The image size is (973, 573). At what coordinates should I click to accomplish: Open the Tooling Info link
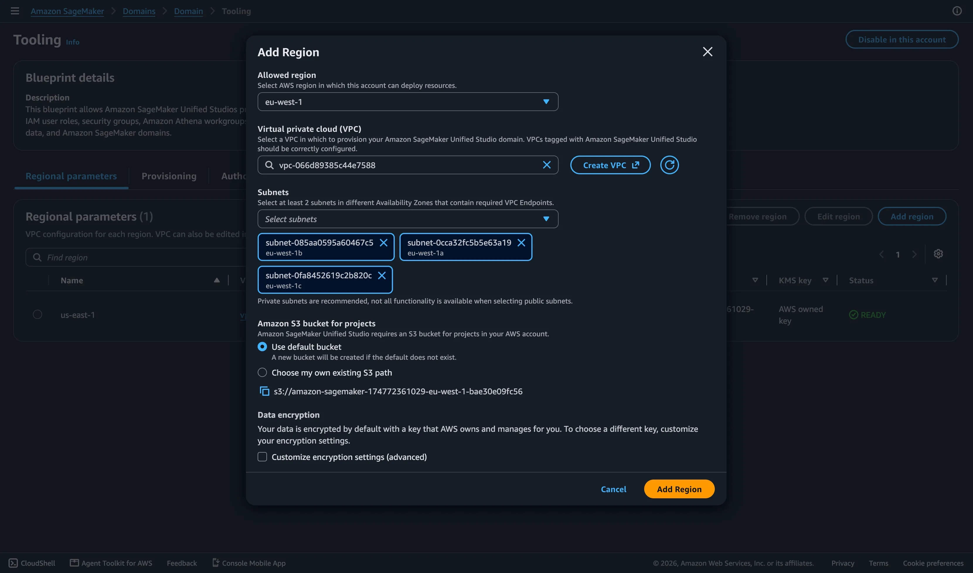[x=73, y=42]
